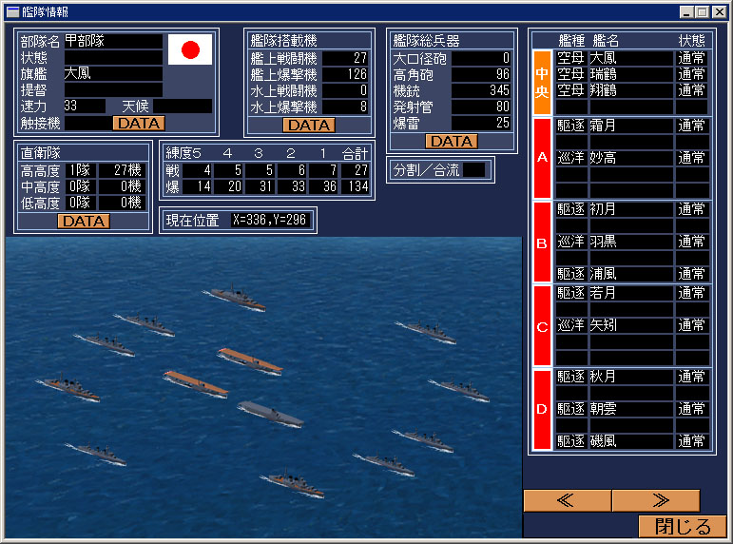Select carrier 瑞鶴 in ship list
This screenshot has width=733, height=544.
[x=632, y=74]
